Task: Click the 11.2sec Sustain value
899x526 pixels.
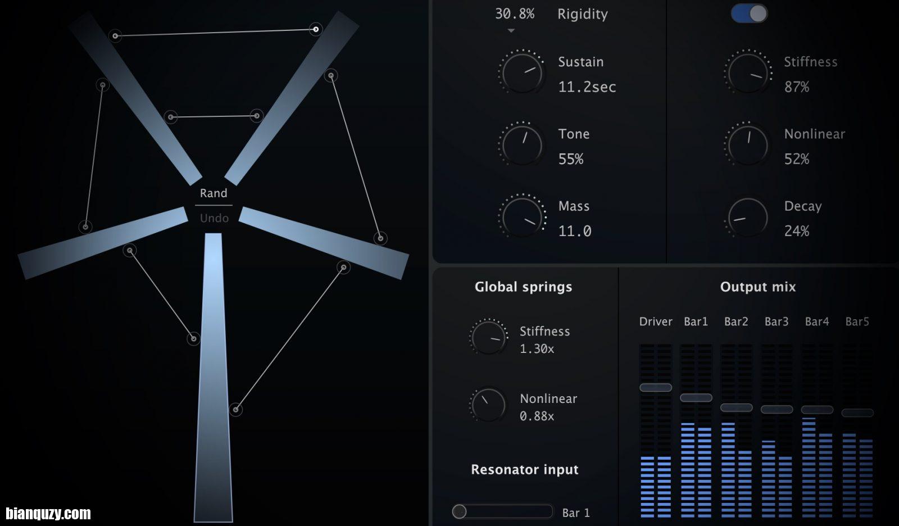Action: click(x=587, y=87)
